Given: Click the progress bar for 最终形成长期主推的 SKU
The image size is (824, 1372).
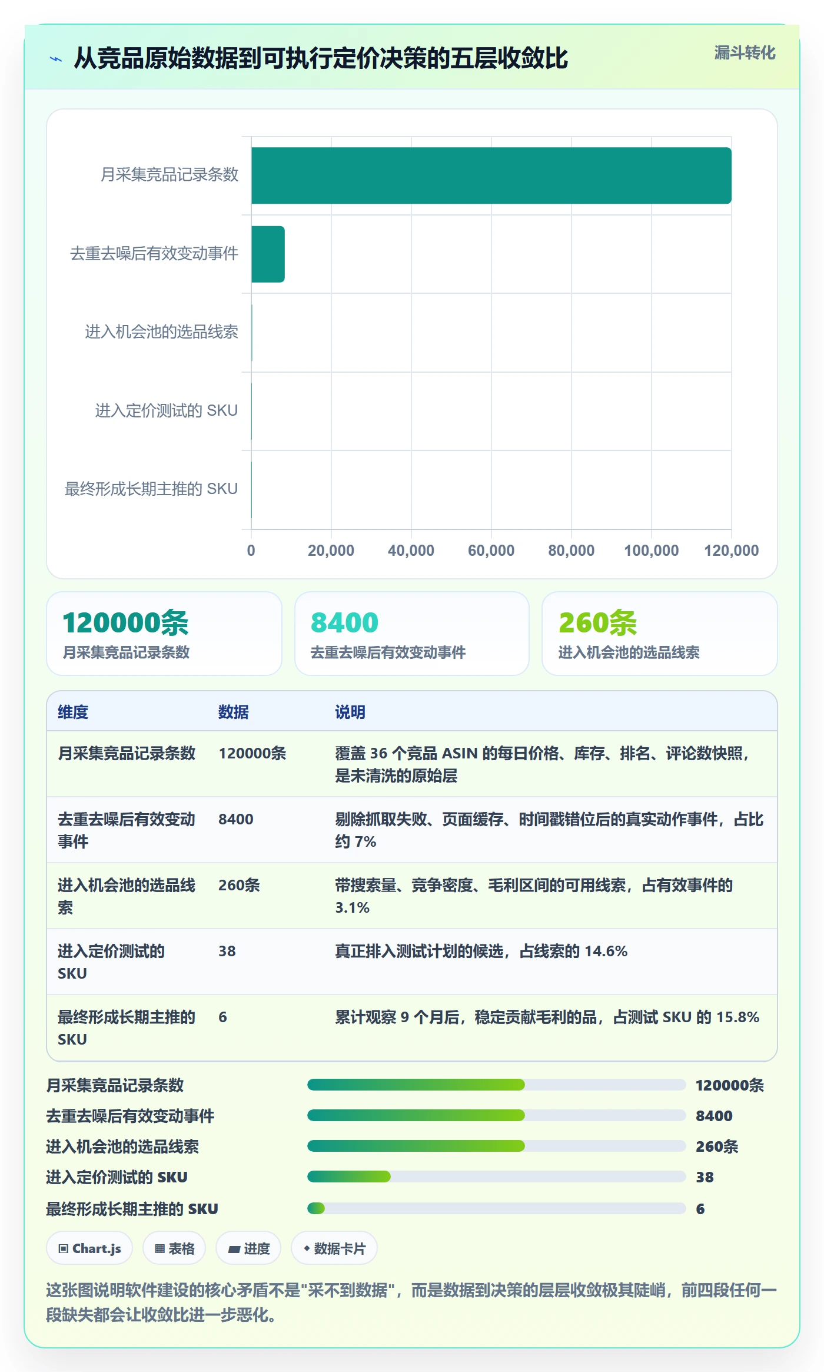Looking at the screenshot, I should (496, 1208).
